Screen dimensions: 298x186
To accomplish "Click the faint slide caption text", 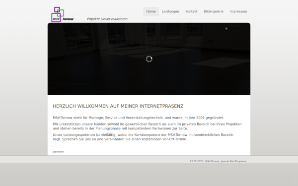I will point(74,84).
